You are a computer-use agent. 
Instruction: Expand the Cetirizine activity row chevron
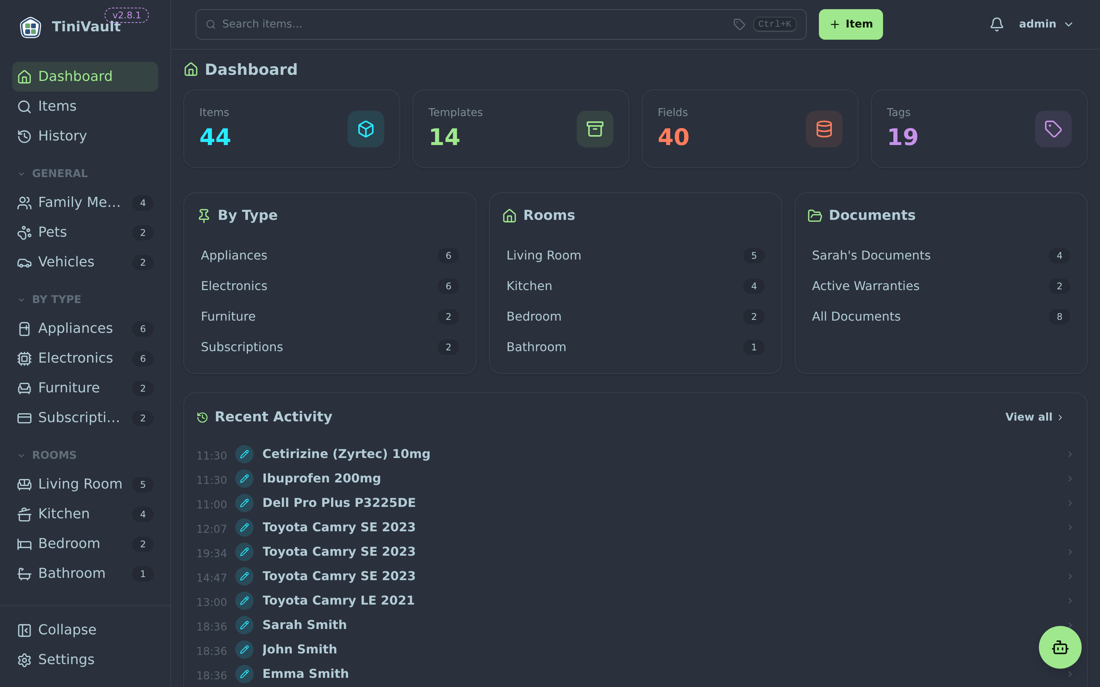point(1070,454)
